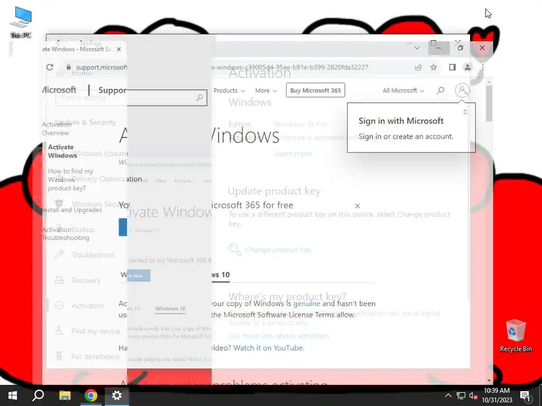Image resolution: width=542 pixels, height=406 pixels.
Task: Open the Windows Start menu
Action: (13, 395)
